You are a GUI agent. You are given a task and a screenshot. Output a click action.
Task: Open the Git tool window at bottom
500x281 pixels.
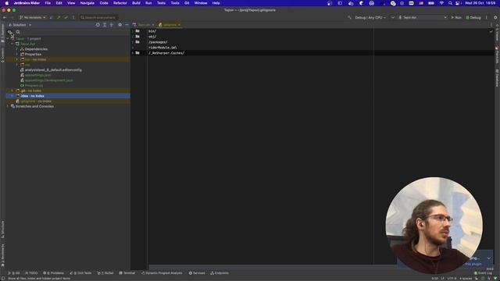tap(13, 273)
